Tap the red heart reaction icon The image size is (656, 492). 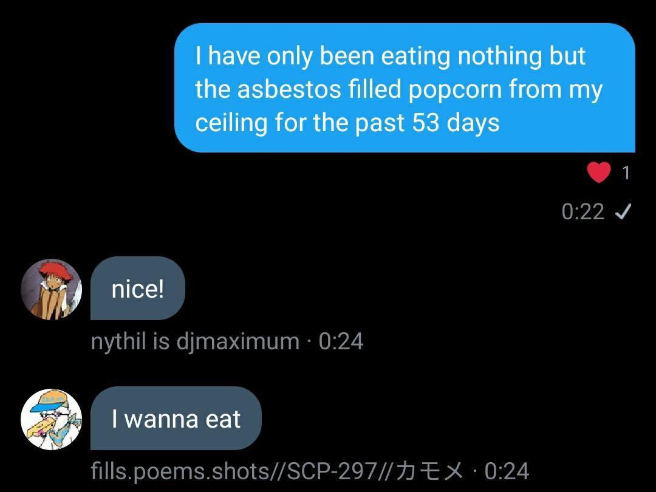tap(599, 173)
